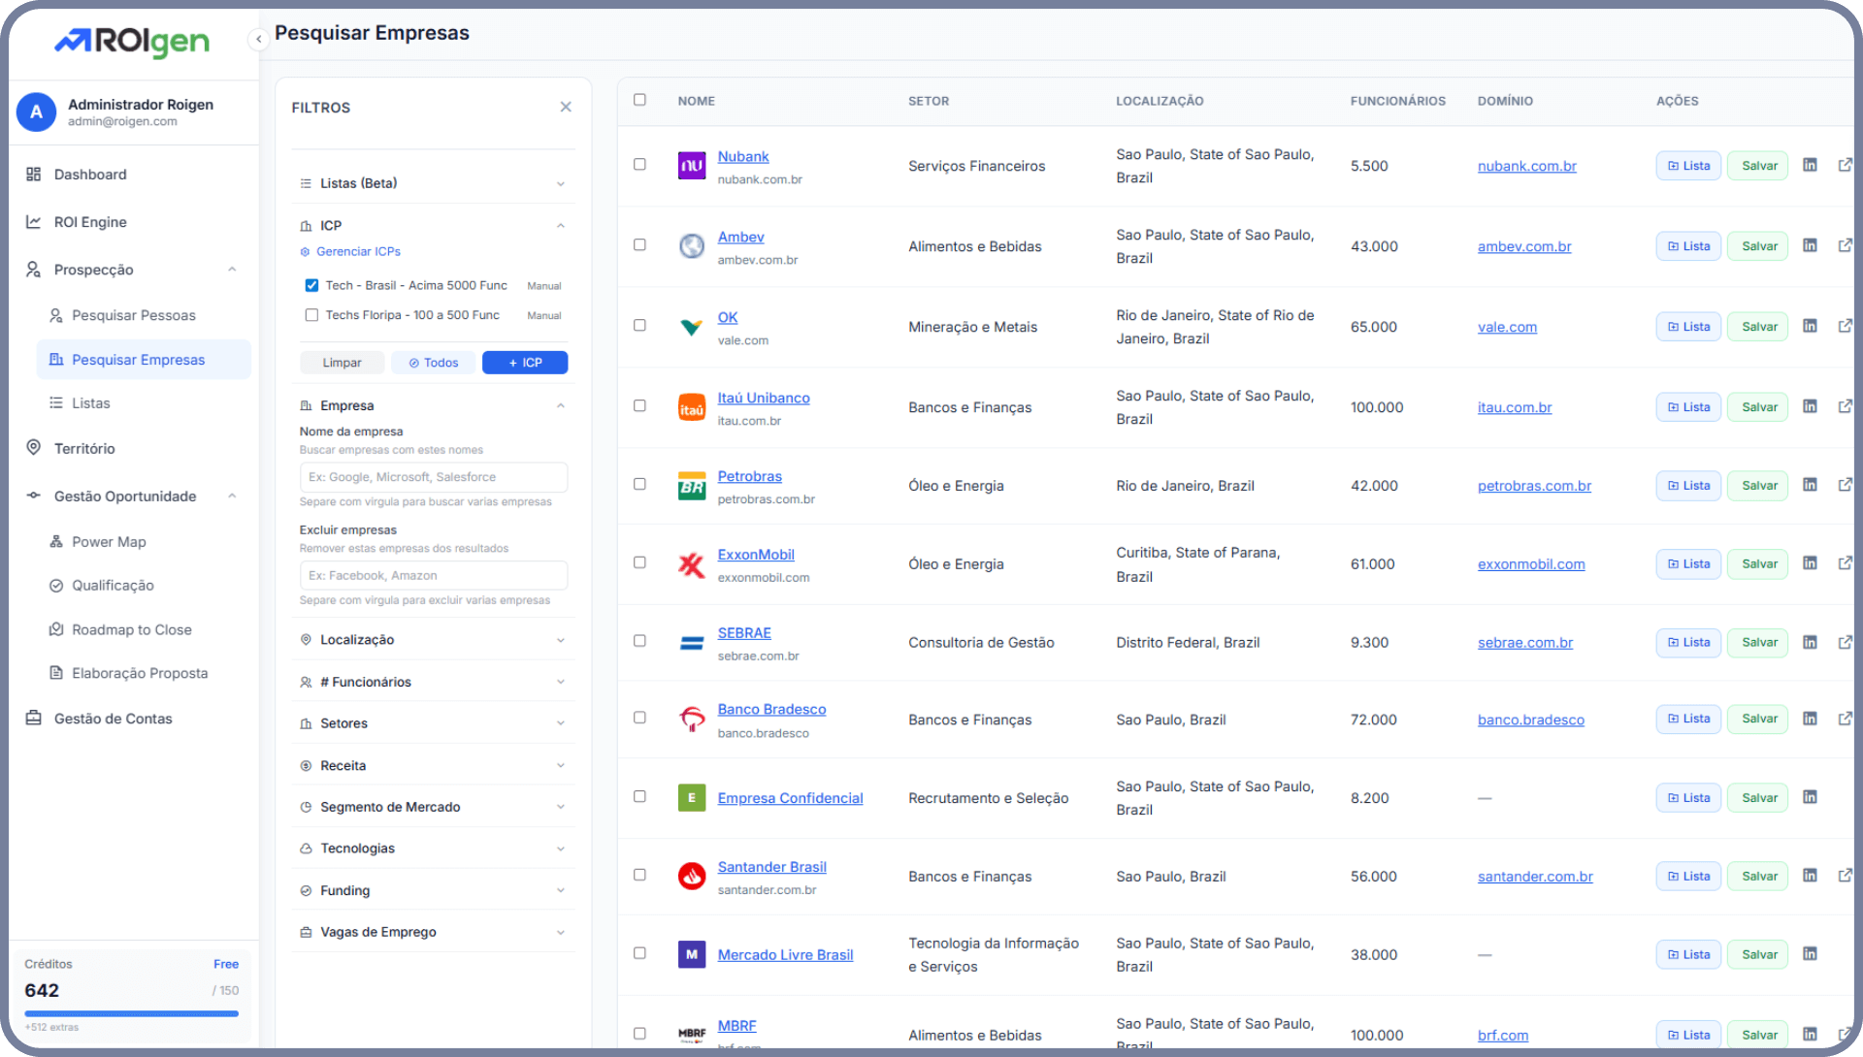1863x1057 pixels.
Task: Check Techs Floripa - 100 a 500 Func
Action: (x=311, y=315)
